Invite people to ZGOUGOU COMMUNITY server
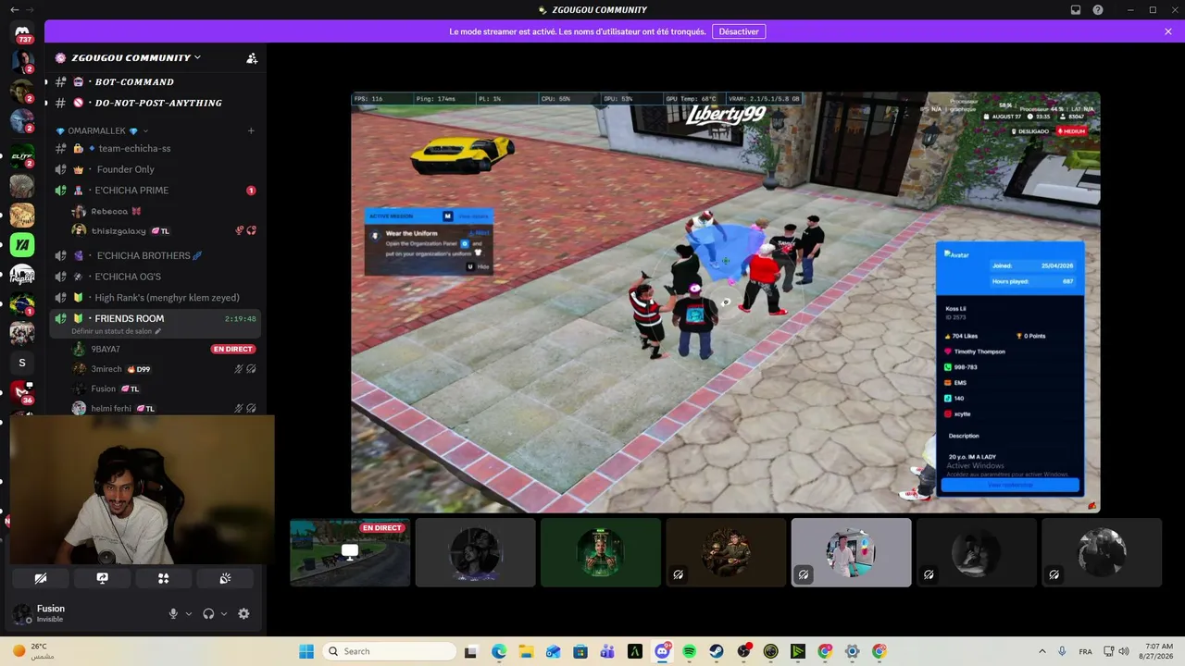The height and width of the screenshot is (666, 1185). [x=252, y=57]
